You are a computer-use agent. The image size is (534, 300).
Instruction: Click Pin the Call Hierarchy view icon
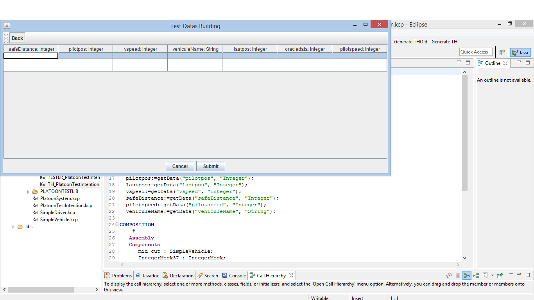pyautogui.click(x=500, y=276)
